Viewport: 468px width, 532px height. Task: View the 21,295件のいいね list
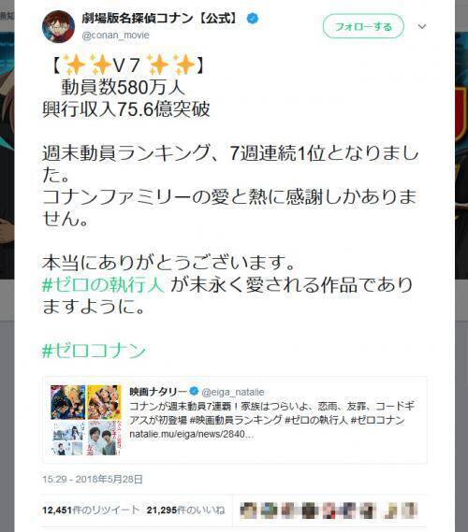pyautogui.click(x=185, y=510)
